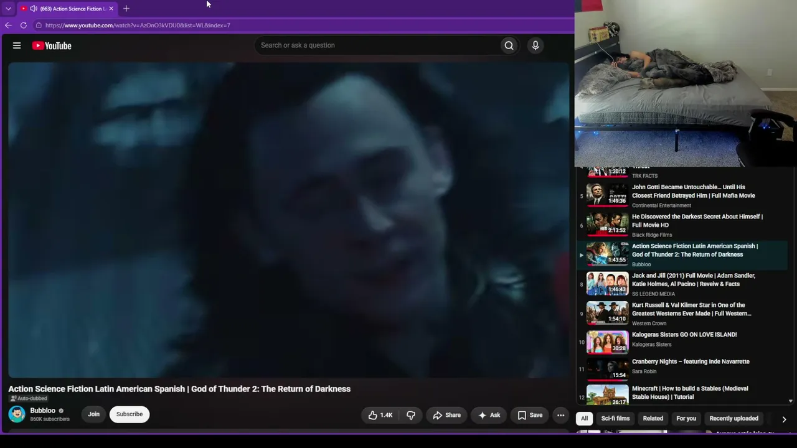Image resolution: width=797 pixels, height=448 pixels.
Task: Join the Bubbloo channel membership
Action: click(93, 414)
